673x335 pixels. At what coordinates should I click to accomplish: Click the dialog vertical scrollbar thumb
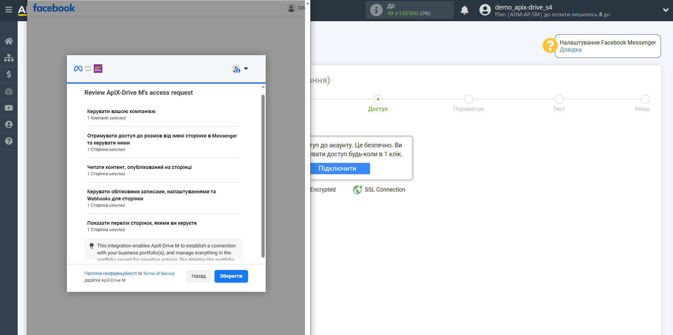(263, 176)
